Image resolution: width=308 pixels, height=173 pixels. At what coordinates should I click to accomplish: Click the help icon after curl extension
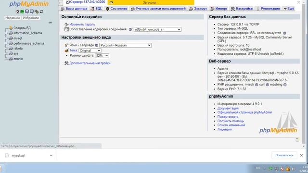(x=267, y=85)
